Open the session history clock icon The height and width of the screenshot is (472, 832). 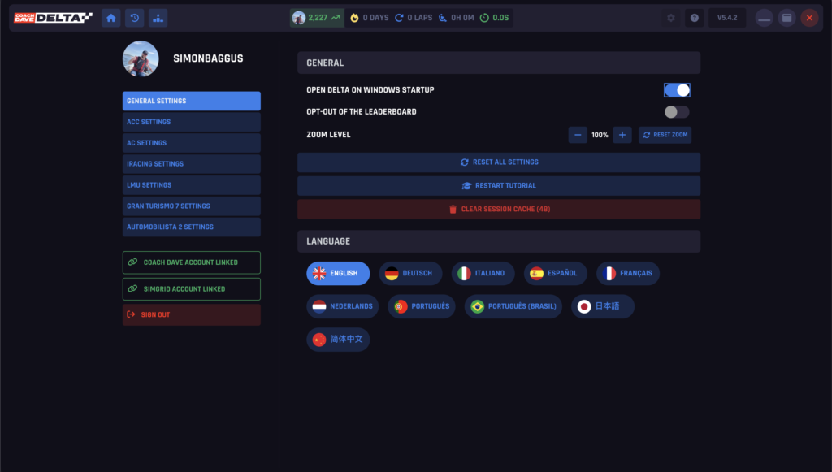click(x=134, y=18)
